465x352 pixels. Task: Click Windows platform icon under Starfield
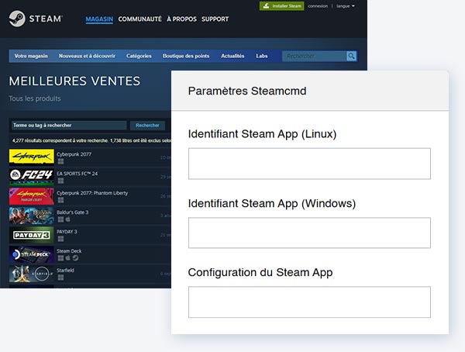click(60, 278)
